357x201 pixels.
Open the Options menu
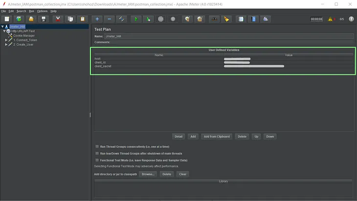[42, 11]
